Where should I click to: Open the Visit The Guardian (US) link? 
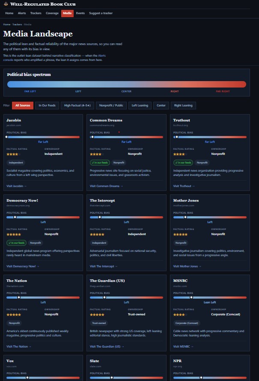107,347
